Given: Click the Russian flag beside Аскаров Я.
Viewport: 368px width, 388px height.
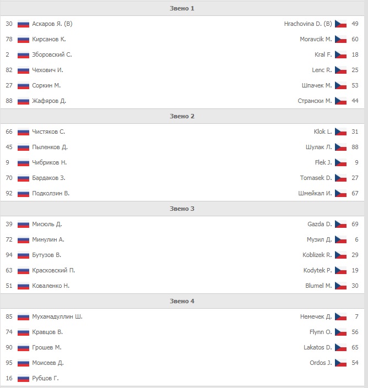Looking at the screenshot, I should pyautogui.click(x=23, y=24).
